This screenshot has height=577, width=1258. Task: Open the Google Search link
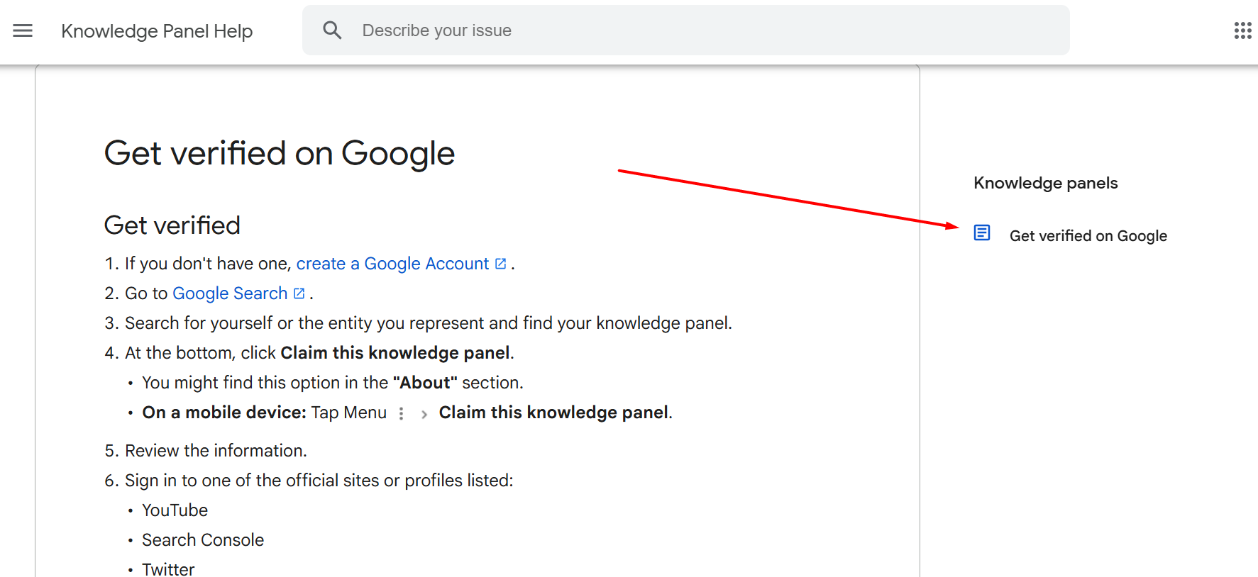pos(229,293)
